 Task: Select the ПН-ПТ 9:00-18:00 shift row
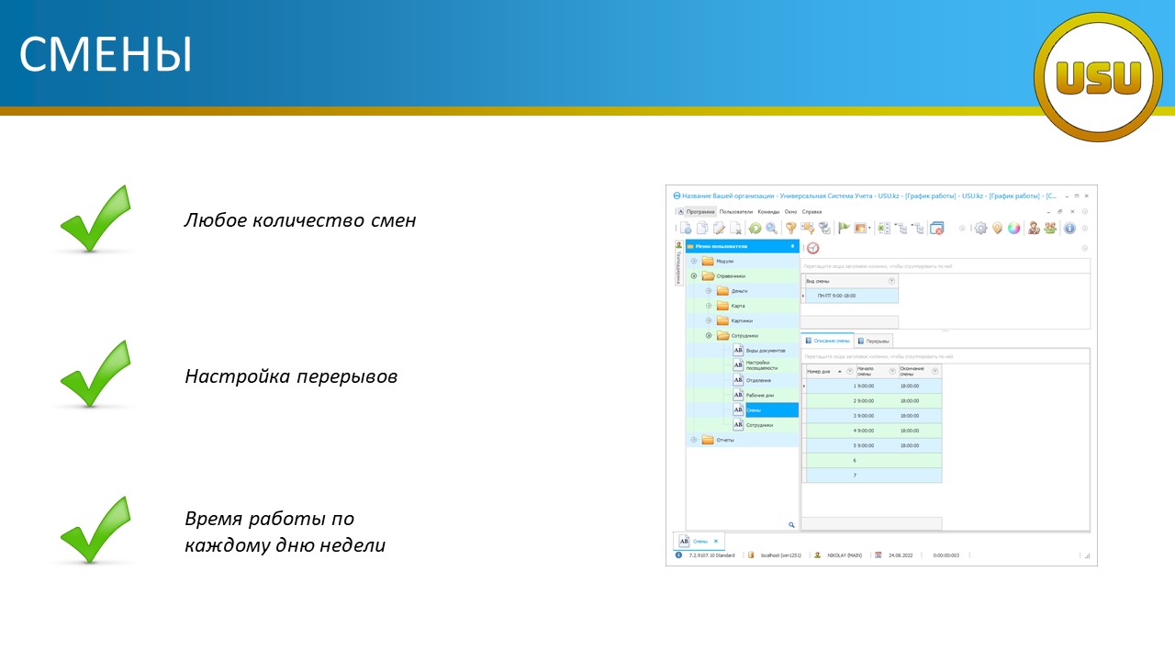850,296
